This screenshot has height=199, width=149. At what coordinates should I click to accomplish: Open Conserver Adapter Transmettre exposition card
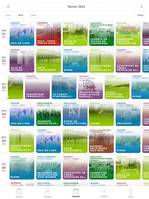tap(128, 33)
